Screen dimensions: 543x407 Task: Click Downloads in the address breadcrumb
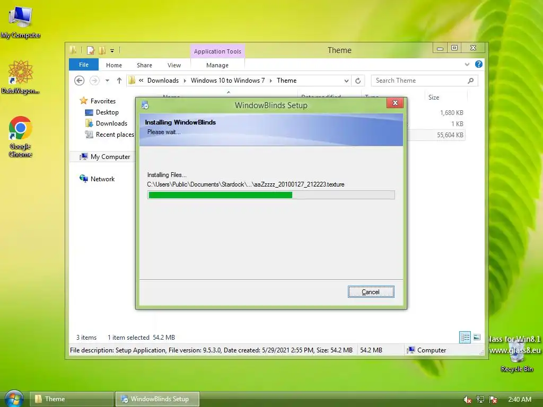click(163, 81)
